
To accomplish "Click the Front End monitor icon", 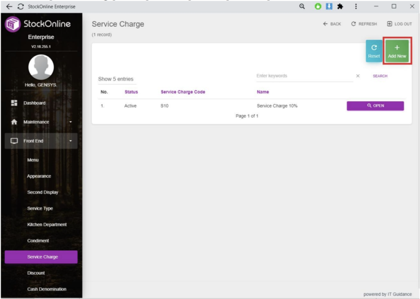I will [14, 141].
